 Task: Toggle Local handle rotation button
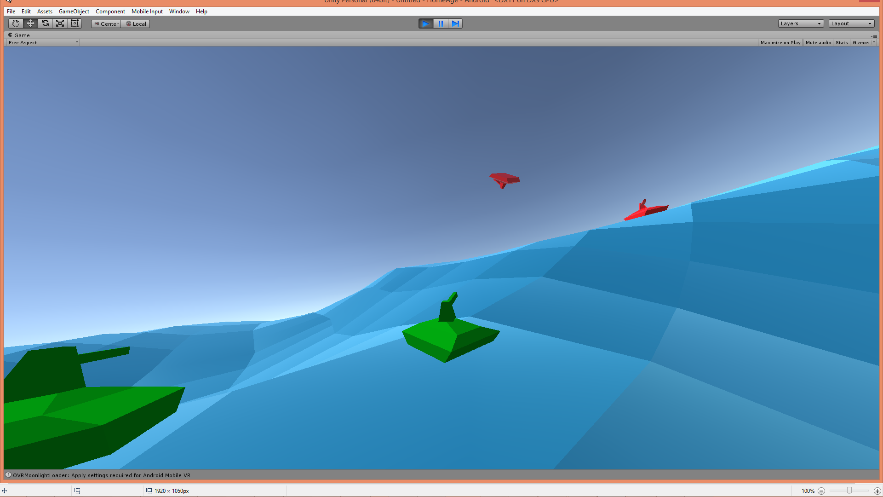pos(136,24)
